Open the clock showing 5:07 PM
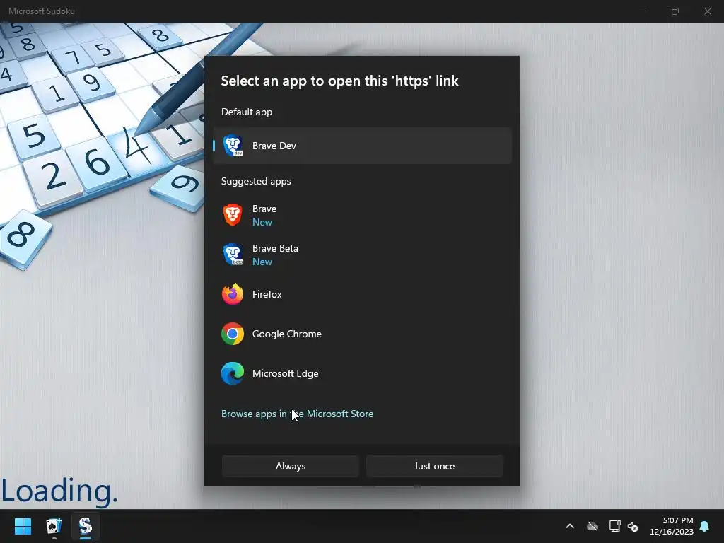 click(x=672, y=526)
